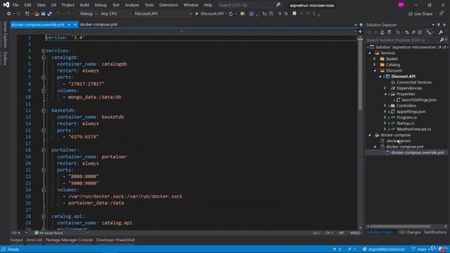
Task: Click the Save file toolbar icon
Action: [43, 13]
